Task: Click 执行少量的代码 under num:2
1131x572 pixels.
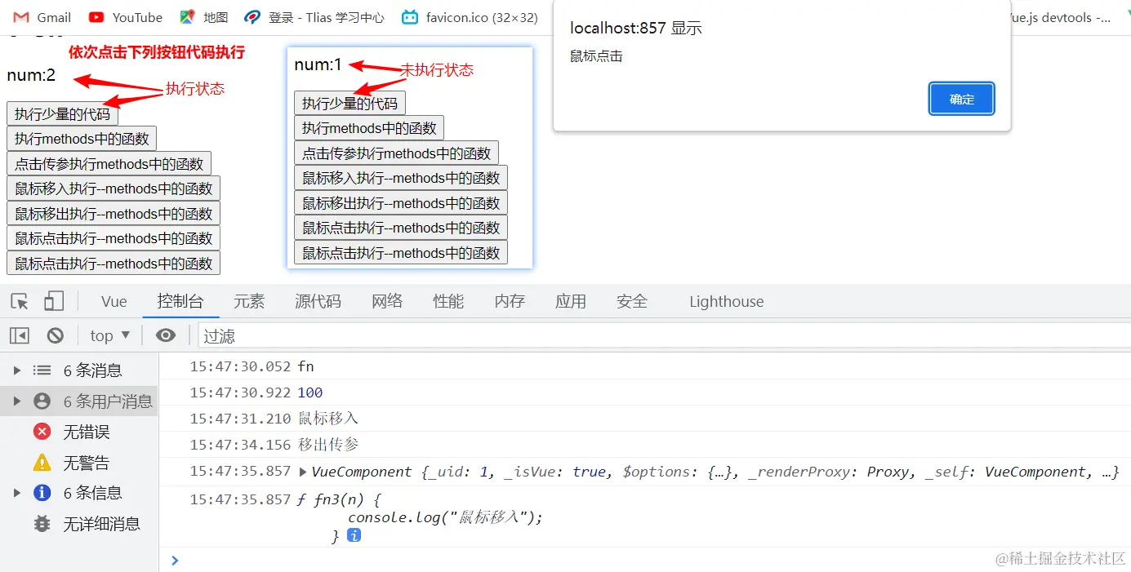Action: pyautogui.click(x=62, y=114)
